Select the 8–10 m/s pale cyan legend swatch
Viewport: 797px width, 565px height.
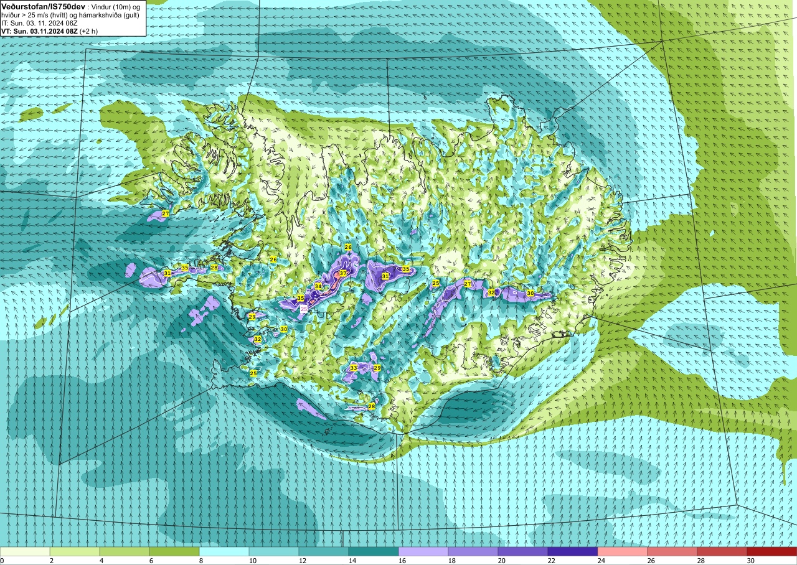pyautogui.click(x=224, y=551)
